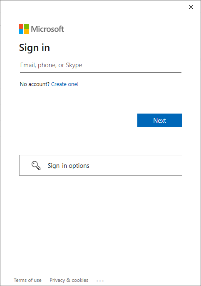201x286 pixels.
Task: Click the yellow square in Microsoft logo
Action: click(x=26, y=32)
